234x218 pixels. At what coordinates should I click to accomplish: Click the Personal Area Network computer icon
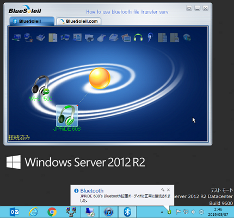click(16, 37)
